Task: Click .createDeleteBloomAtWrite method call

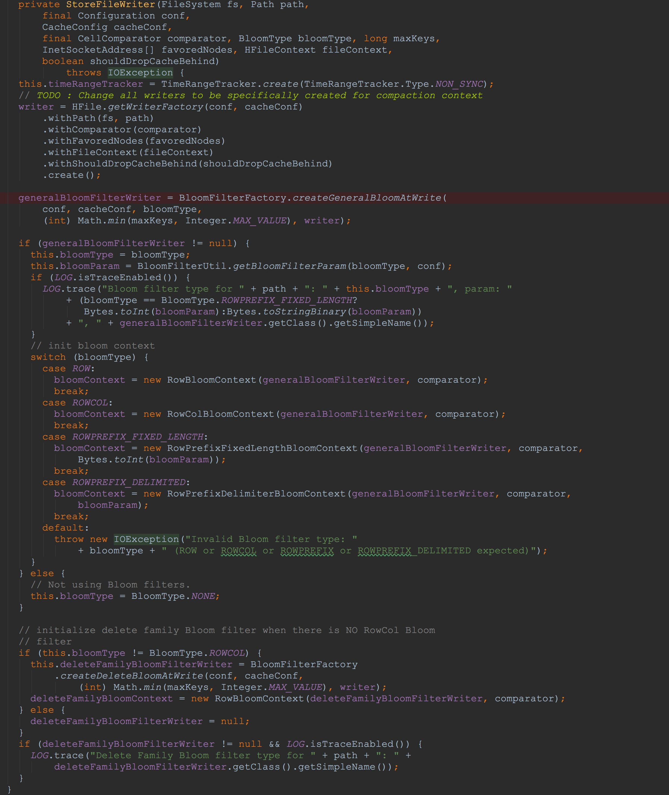Action: point(129,676)
